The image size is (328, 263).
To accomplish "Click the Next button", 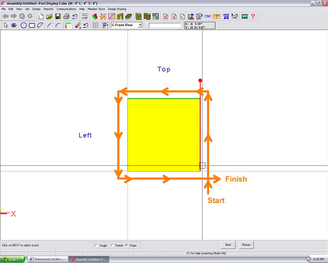I will point(228,245).
